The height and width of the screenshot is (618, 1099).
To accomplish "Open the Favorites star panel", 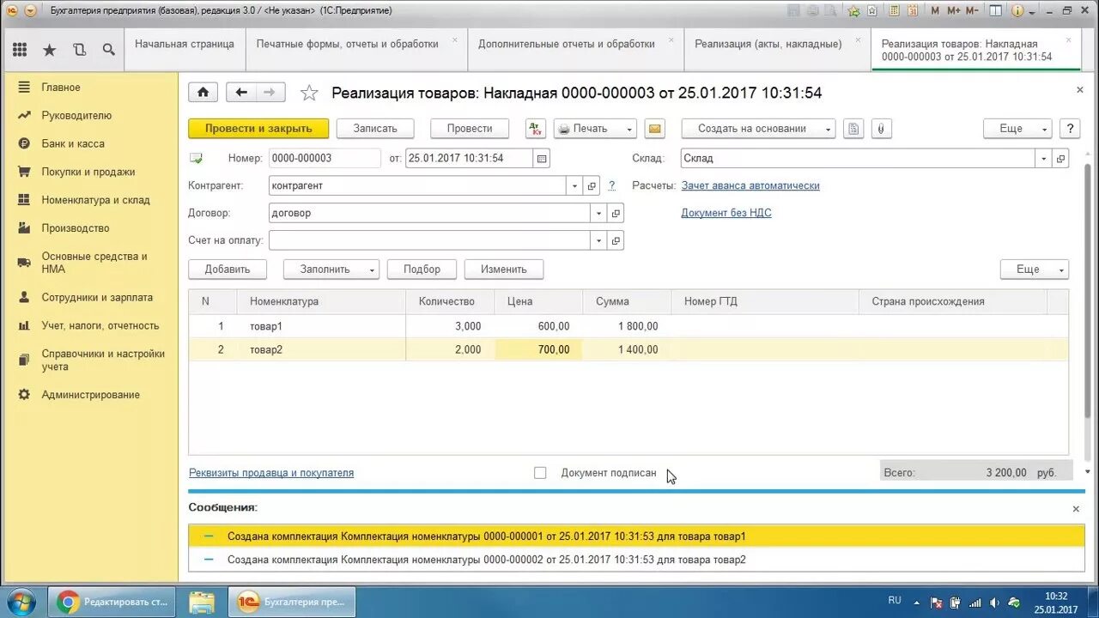I will tap(49, 50).
